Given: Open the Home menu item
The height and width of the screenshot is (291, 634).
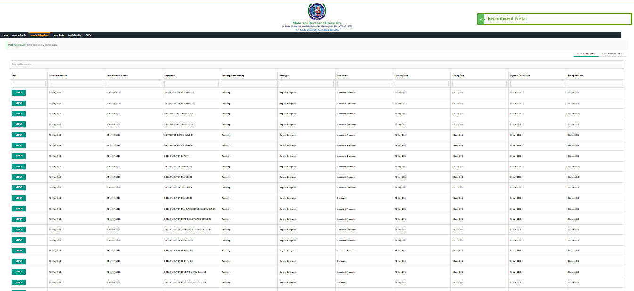Looking at the screenshot, I should pyautogui.click(x=5, y=35).
